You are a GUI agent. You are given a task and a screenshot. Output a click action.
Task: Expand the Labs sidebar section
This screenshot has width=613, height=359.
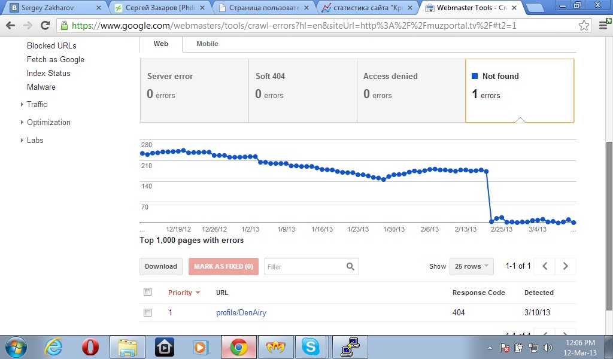22,140
